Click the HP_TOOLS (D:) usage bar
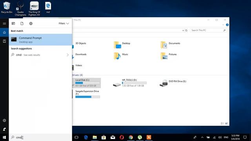This screenshot has height=141, width=251. pyautogui.click(x=134, y=83)
